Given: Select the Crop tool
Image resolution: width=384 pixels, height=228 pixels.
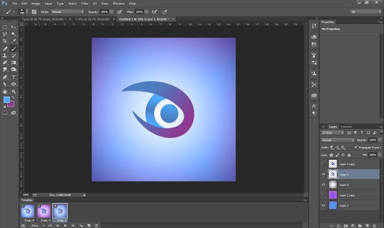Looking at the screenshot, I should coord(5,41).
